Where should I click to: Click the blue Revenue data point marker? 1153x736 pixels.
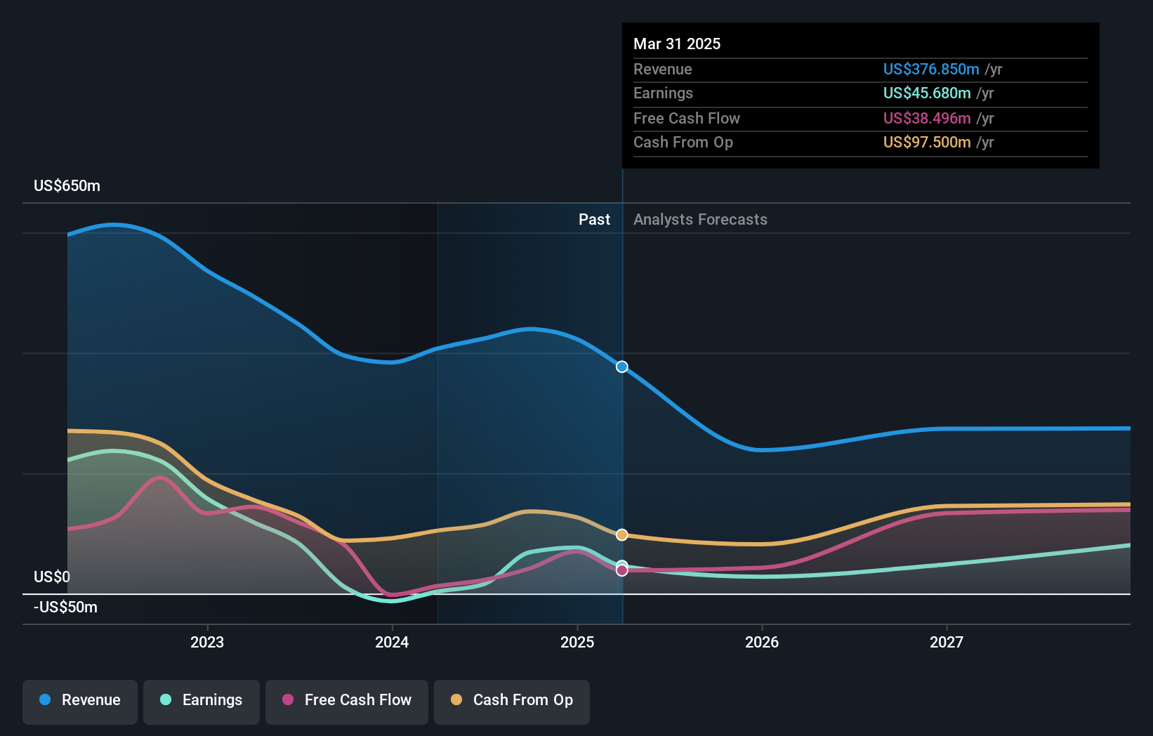coord(622,367)
